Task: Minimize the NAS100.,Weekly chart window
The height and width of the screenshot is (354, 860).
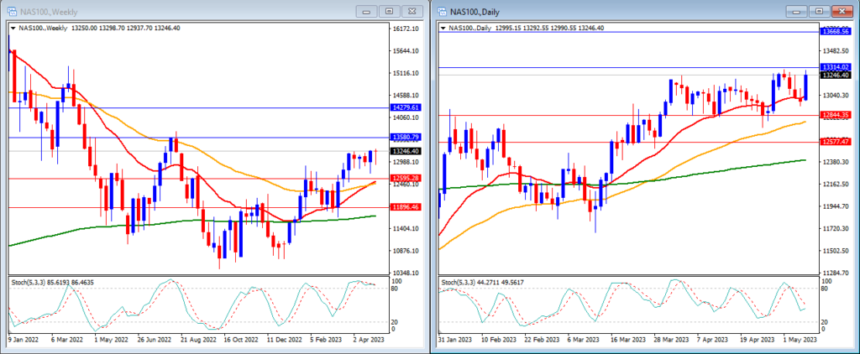Action: point(367,11)
